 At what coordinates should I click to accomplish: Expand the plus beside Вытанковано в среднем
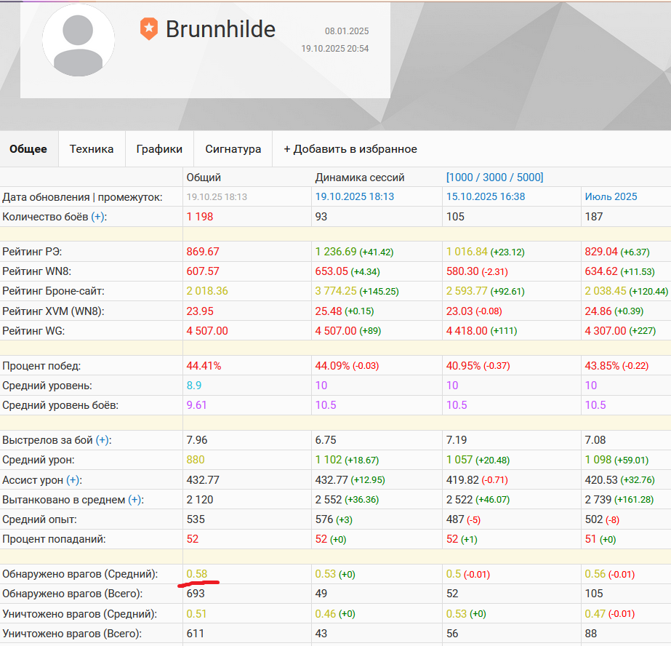tap(135, 500)
